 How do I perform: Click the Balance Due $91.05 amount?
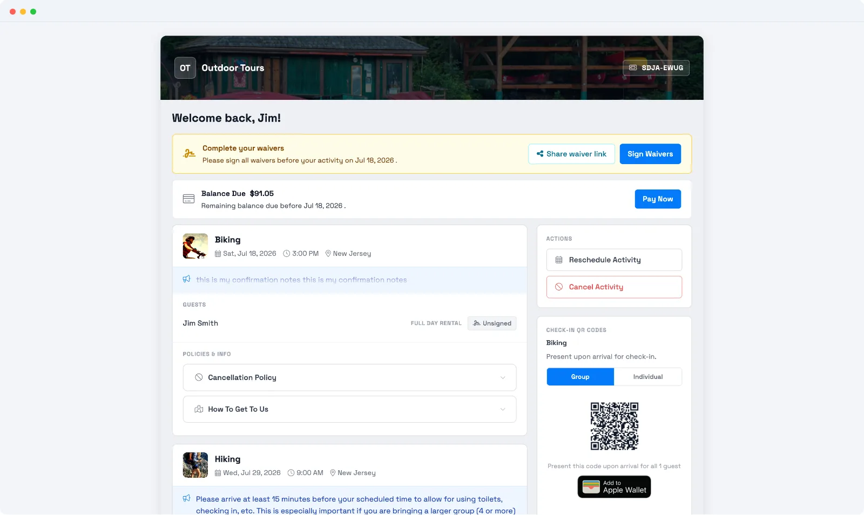262,193
